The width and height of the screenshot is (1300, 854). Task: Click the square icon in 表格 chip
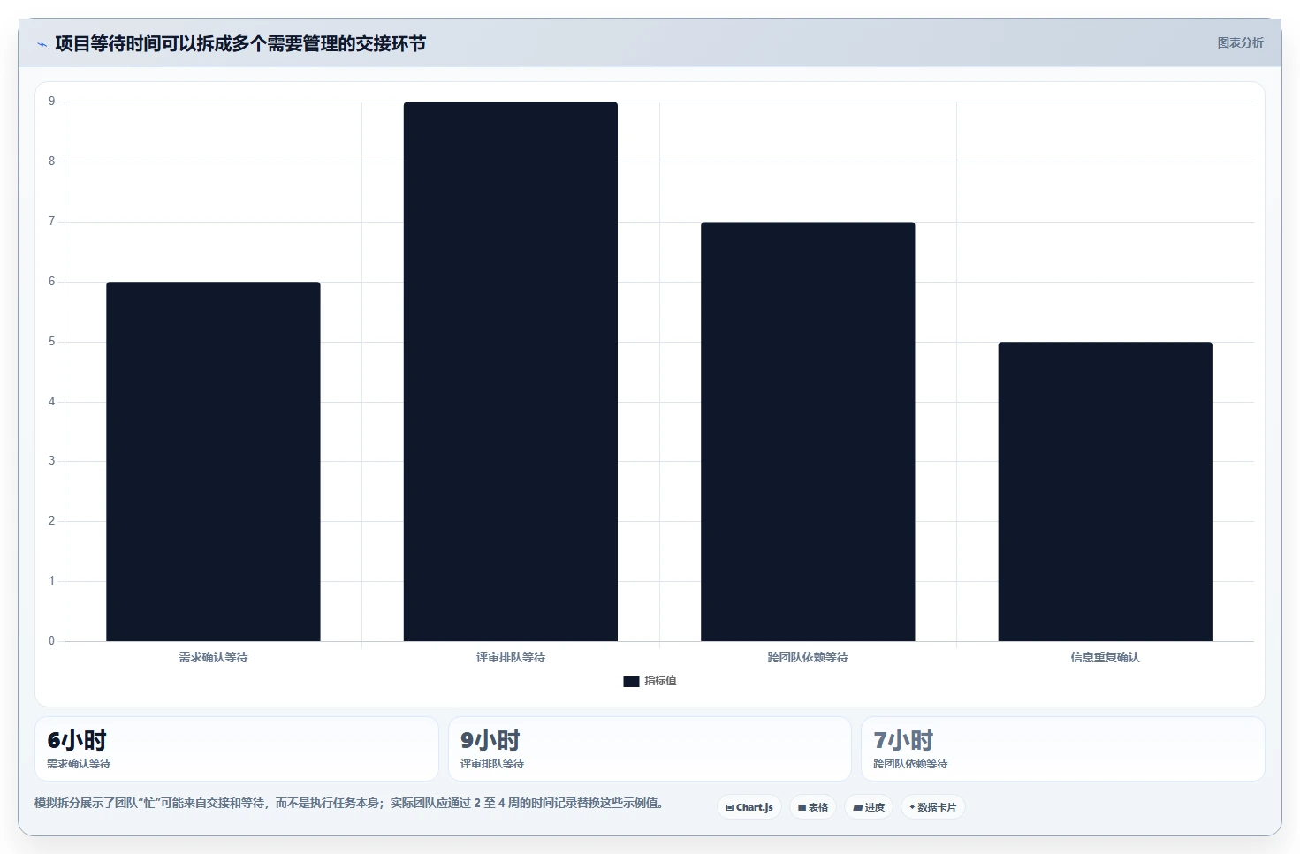pyautogui.click(x=802, y=808)
